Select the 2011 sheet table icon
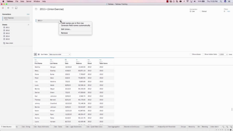This screenshot has width=233, height=131. 4,28
